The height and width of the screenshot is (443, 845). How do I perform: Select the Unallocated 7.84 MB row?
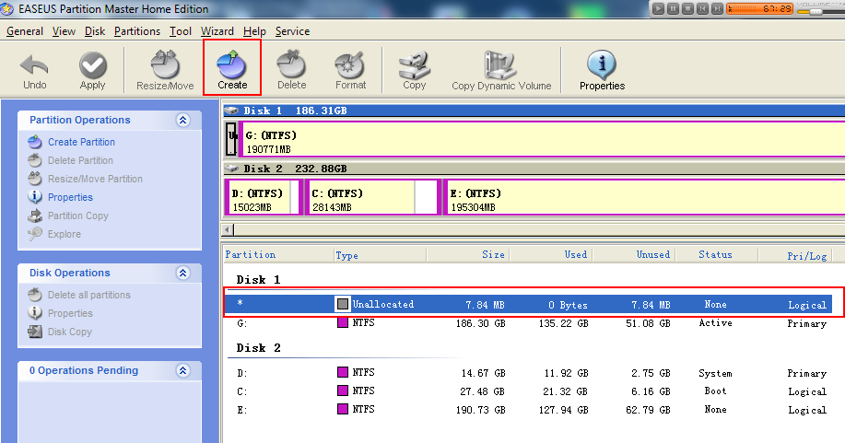coord(528,305)
